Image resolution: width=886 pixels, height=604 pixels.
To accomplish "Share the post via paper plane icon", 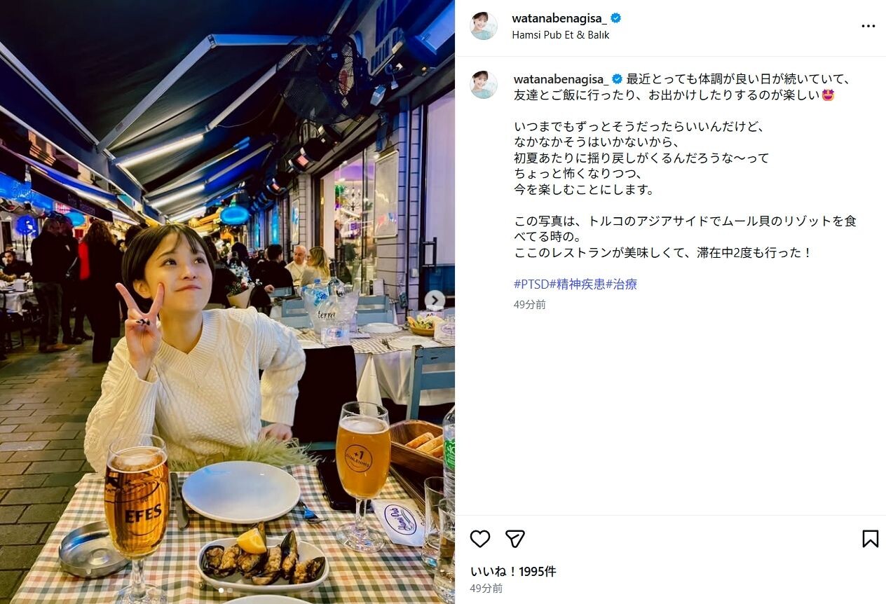I will 515,538.
